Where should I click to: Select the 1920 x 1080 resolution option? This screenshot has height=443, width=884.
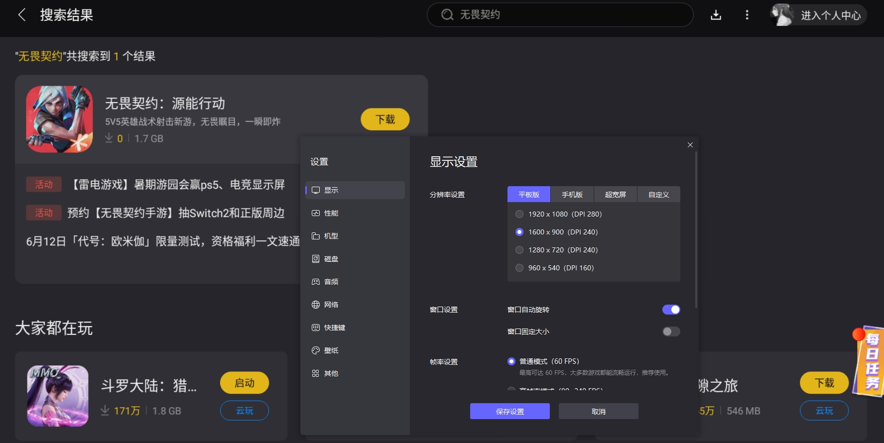coord(519,214)
